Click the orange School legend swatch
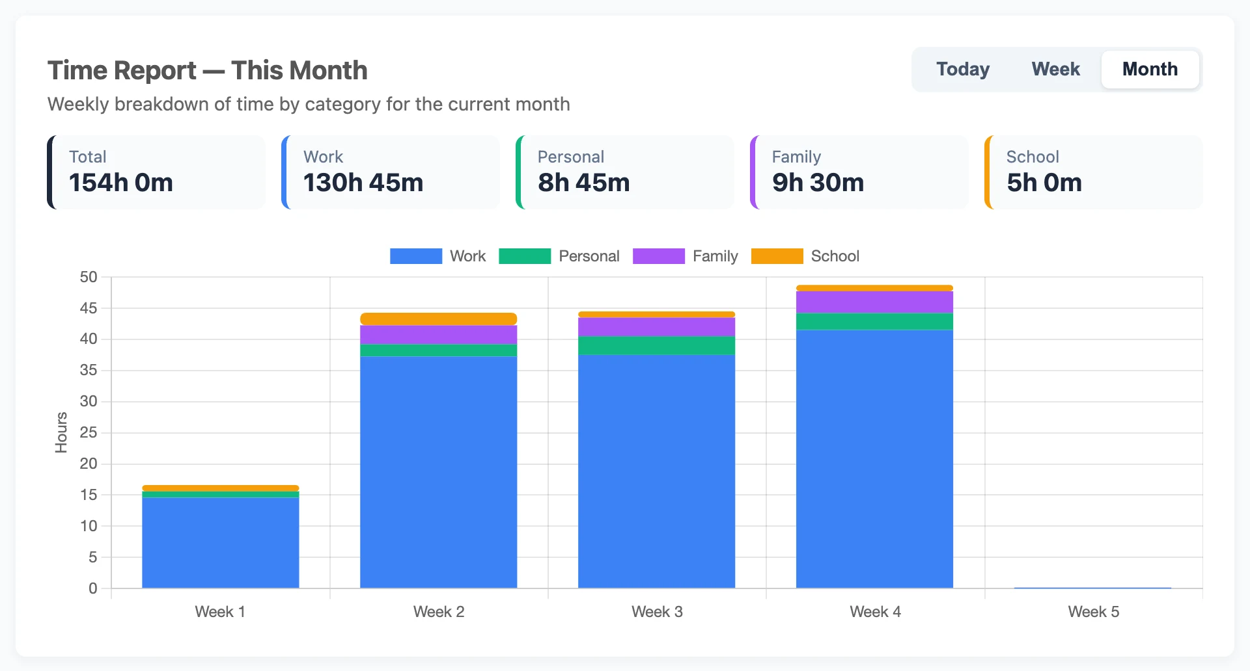1250x671 pixels. (777, 256)
